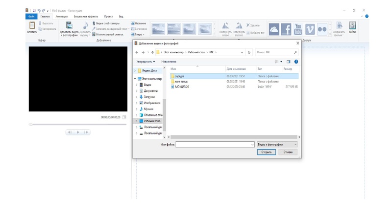Click the Facebook share icon

pyautogui.click(x=286, y=29)
